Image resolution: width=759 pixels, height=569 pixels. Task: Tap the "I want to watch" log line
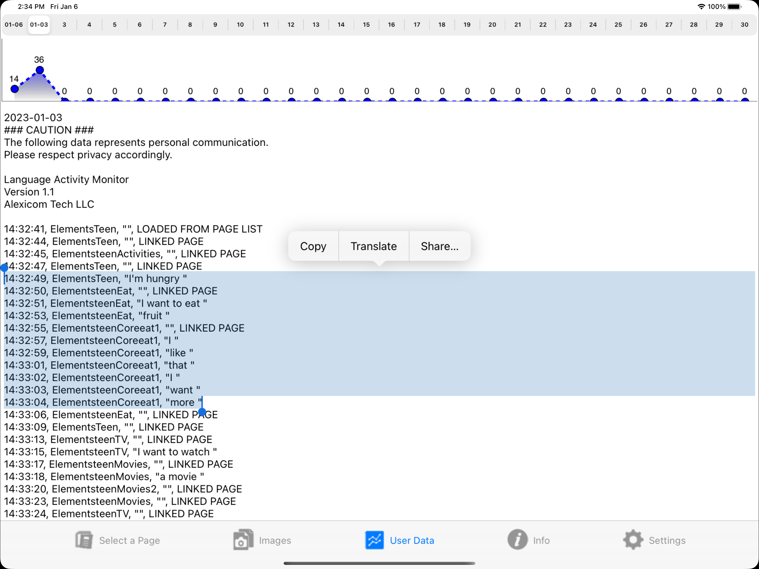110,452
